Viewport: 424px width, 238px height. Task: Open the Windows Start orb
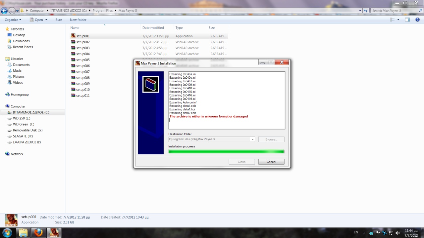tap(7, 233)
